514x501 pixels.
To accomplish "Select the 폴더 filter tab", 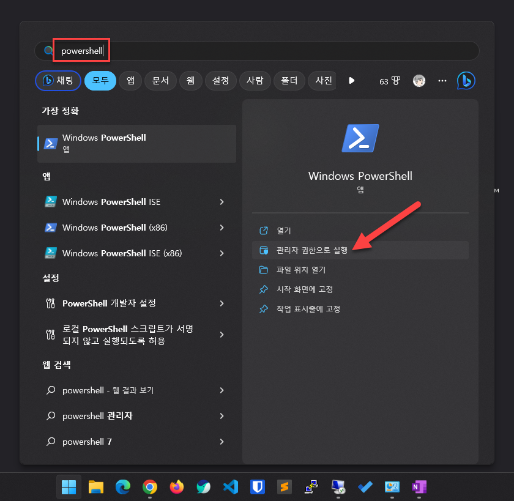I will 289,81.
